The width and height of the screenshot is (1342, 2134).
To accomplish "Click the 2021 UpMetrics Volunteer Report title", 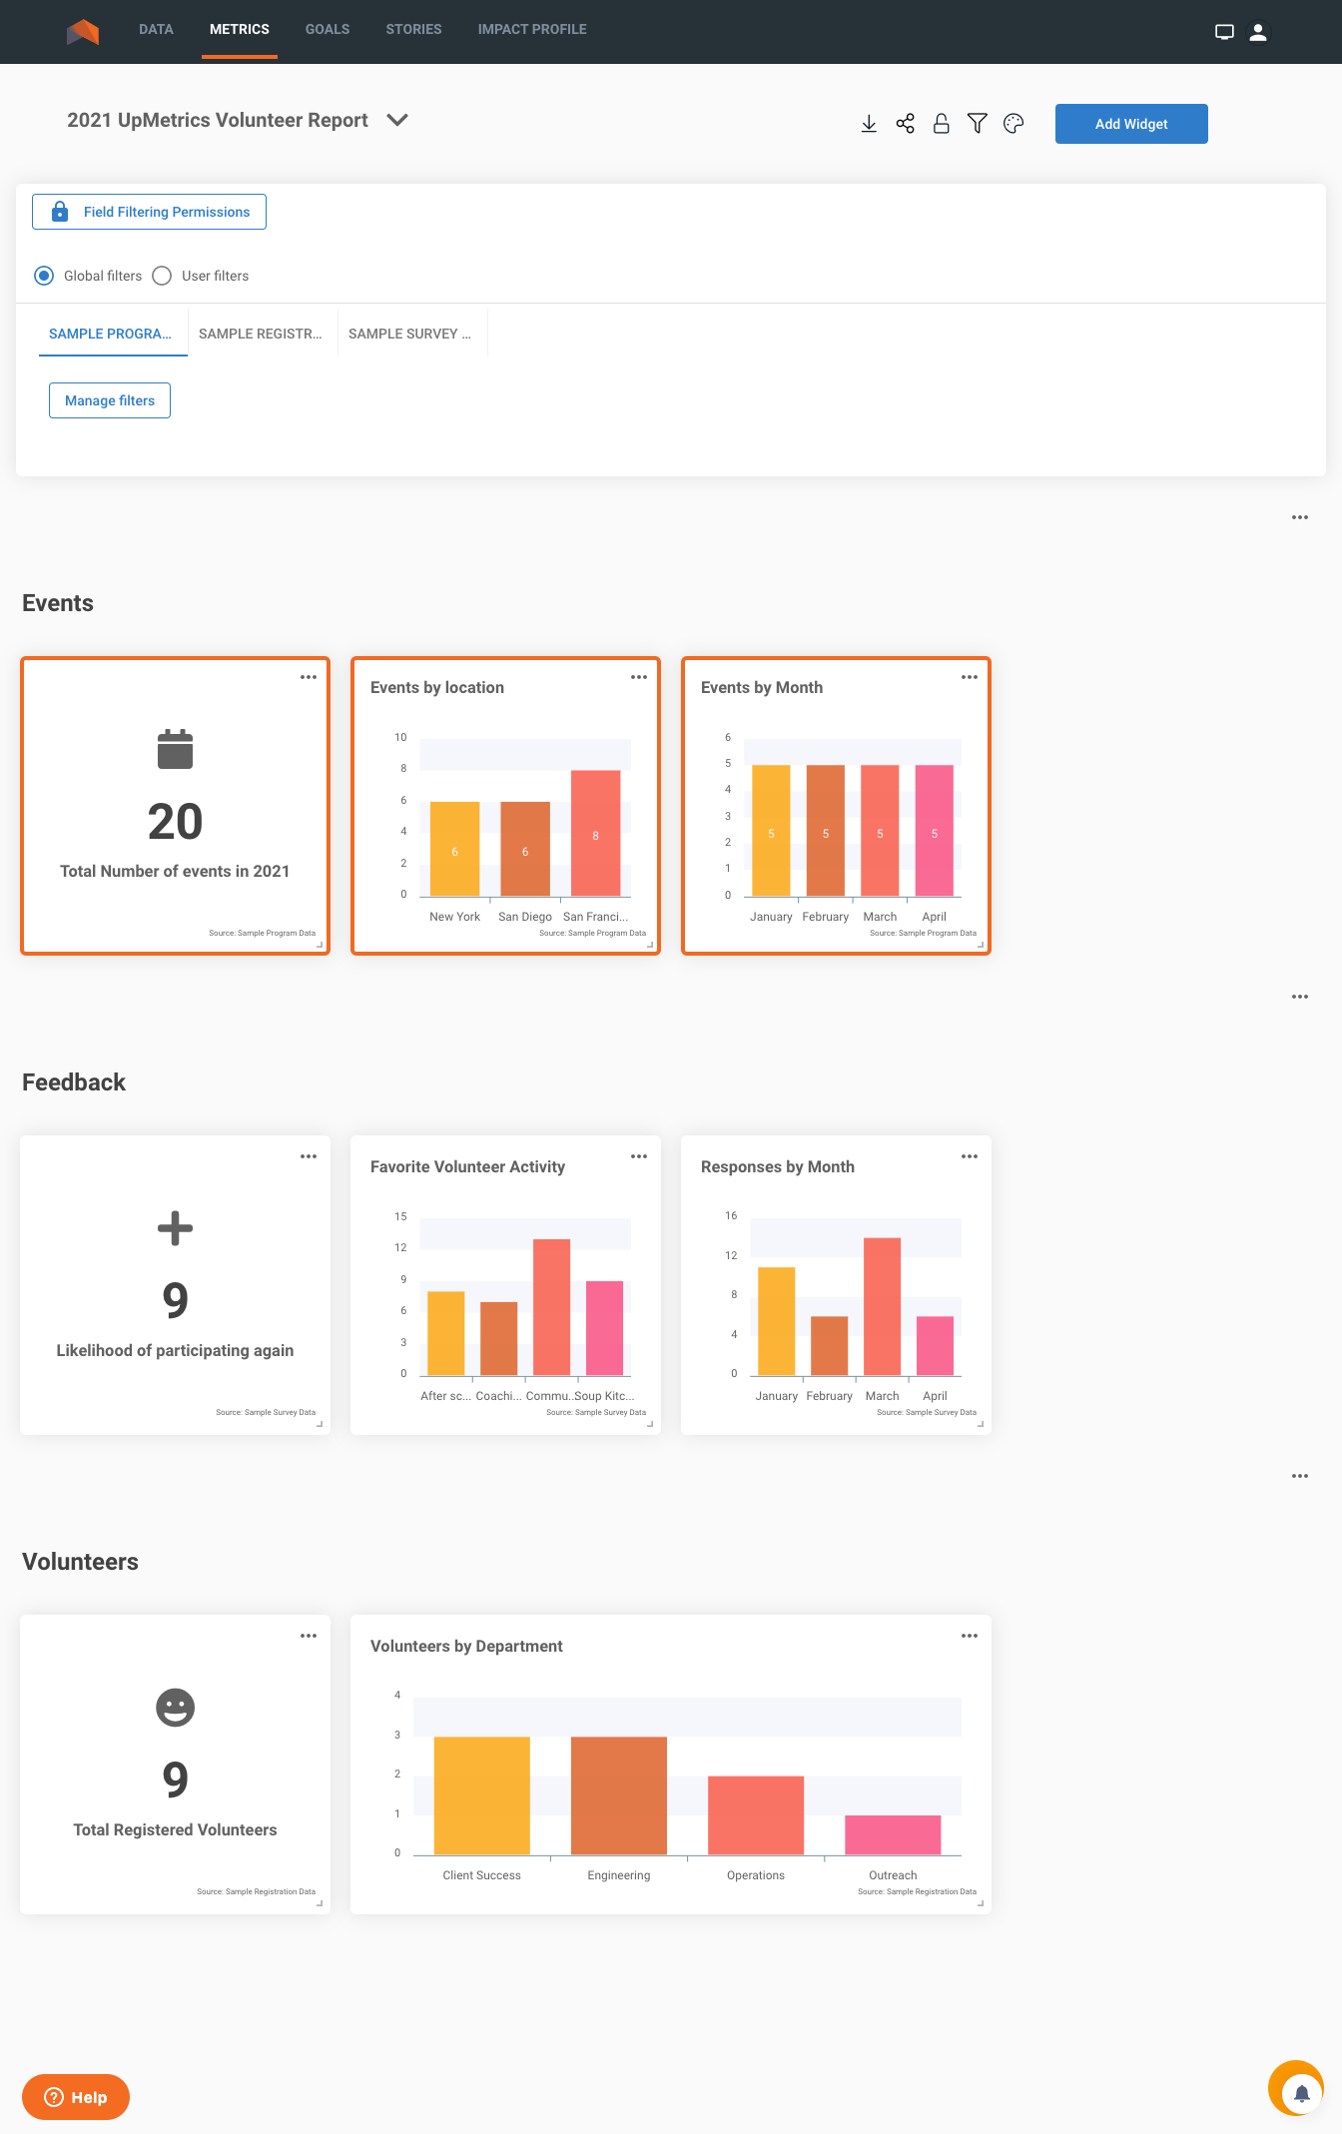I will pyautogui.click(x=218, y=120).
